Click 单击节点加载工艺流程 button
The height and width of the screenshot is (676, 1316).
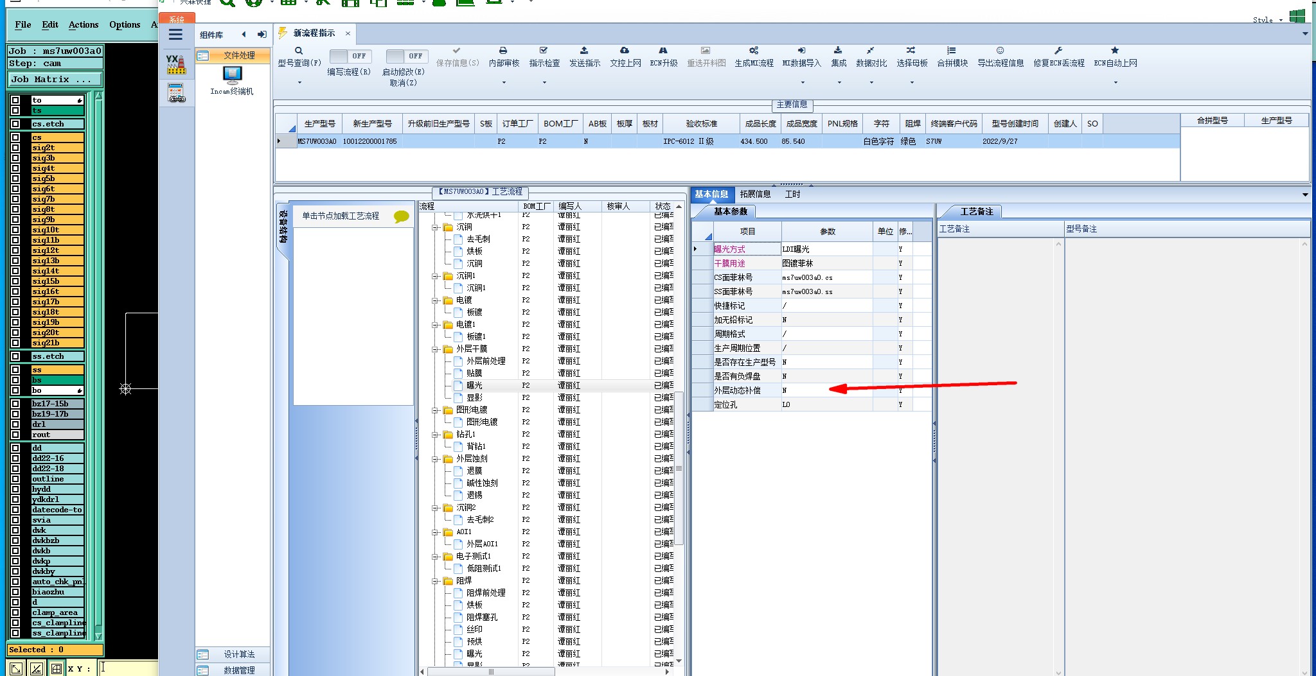341,216
